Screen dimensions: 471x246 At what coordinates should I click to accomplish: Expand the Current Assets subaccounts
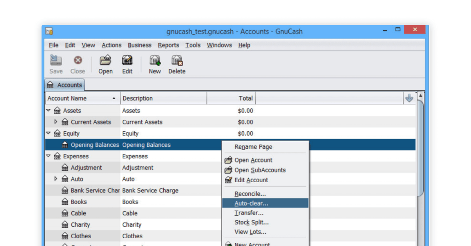point(56,122)
